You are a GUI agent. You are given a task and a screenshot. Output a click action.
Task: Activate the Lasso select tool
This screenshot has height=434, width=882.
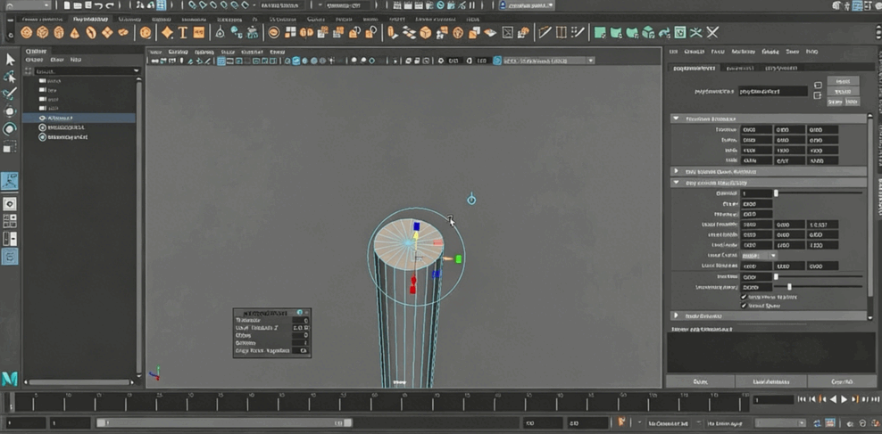point(10,77)
